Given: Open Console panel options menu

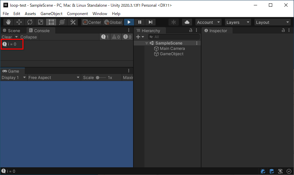Looking at the screenshot, I should 129,30.
